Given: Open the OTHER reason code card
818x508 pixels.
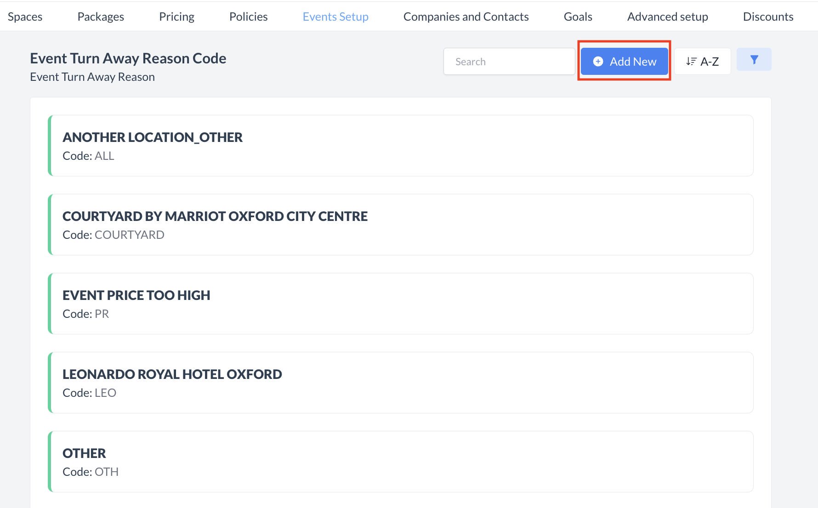Looking at the screenshot, I should (400, 462).
